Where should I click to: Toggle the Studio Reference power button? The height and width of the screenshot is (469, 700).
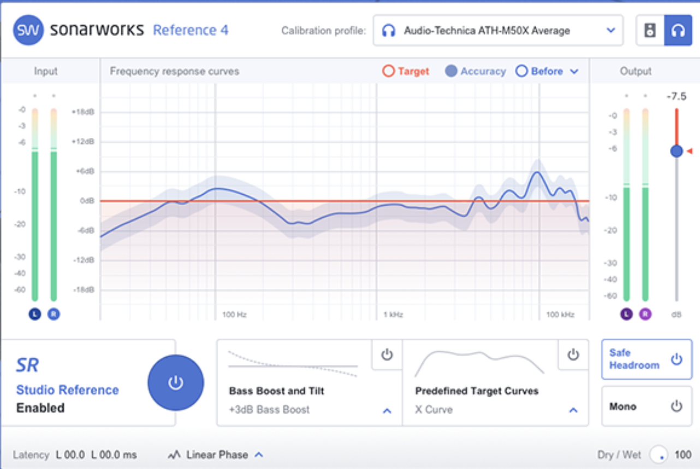pyautogui.click(x=175, y=382)
